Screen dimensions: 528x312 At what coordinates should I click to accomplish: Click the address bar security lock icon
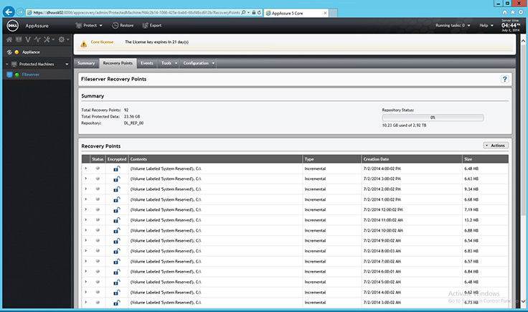click(x=253, y=12)
